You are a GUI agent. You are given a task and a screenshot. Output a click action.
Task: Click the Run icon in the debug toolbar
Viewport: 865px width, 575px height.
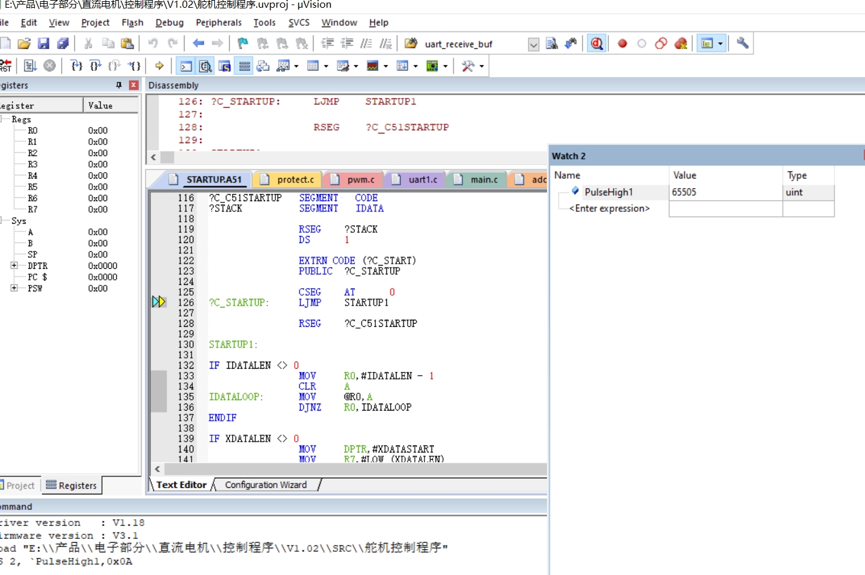click(30, 66)
